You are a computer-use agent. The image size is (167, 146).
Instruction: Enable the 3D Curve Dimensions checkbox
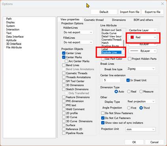tap(64, 121)
